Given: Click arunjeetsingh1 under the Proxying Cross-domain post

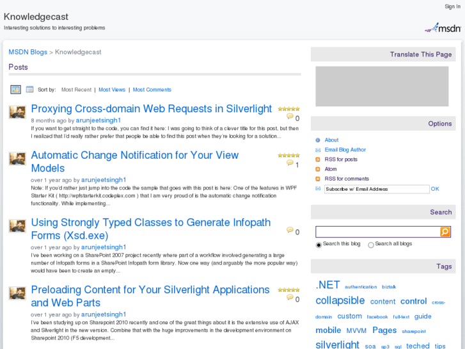Looking at the screenshot, I should pyautogui.click(x=98, y=120).
